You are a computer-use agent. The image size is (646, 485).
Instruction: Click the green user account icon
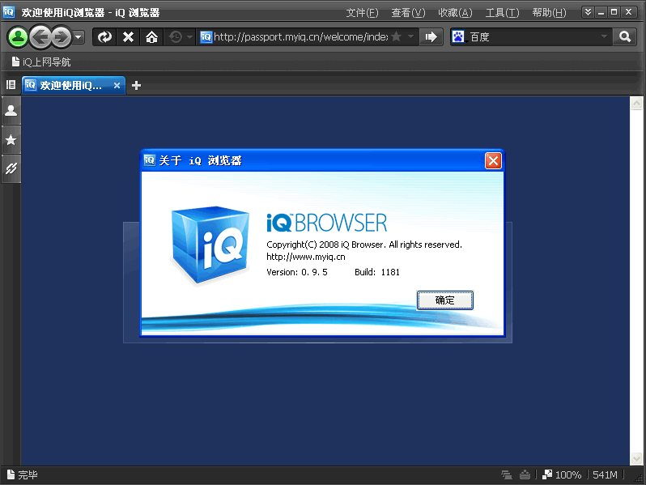pos(18,37)
